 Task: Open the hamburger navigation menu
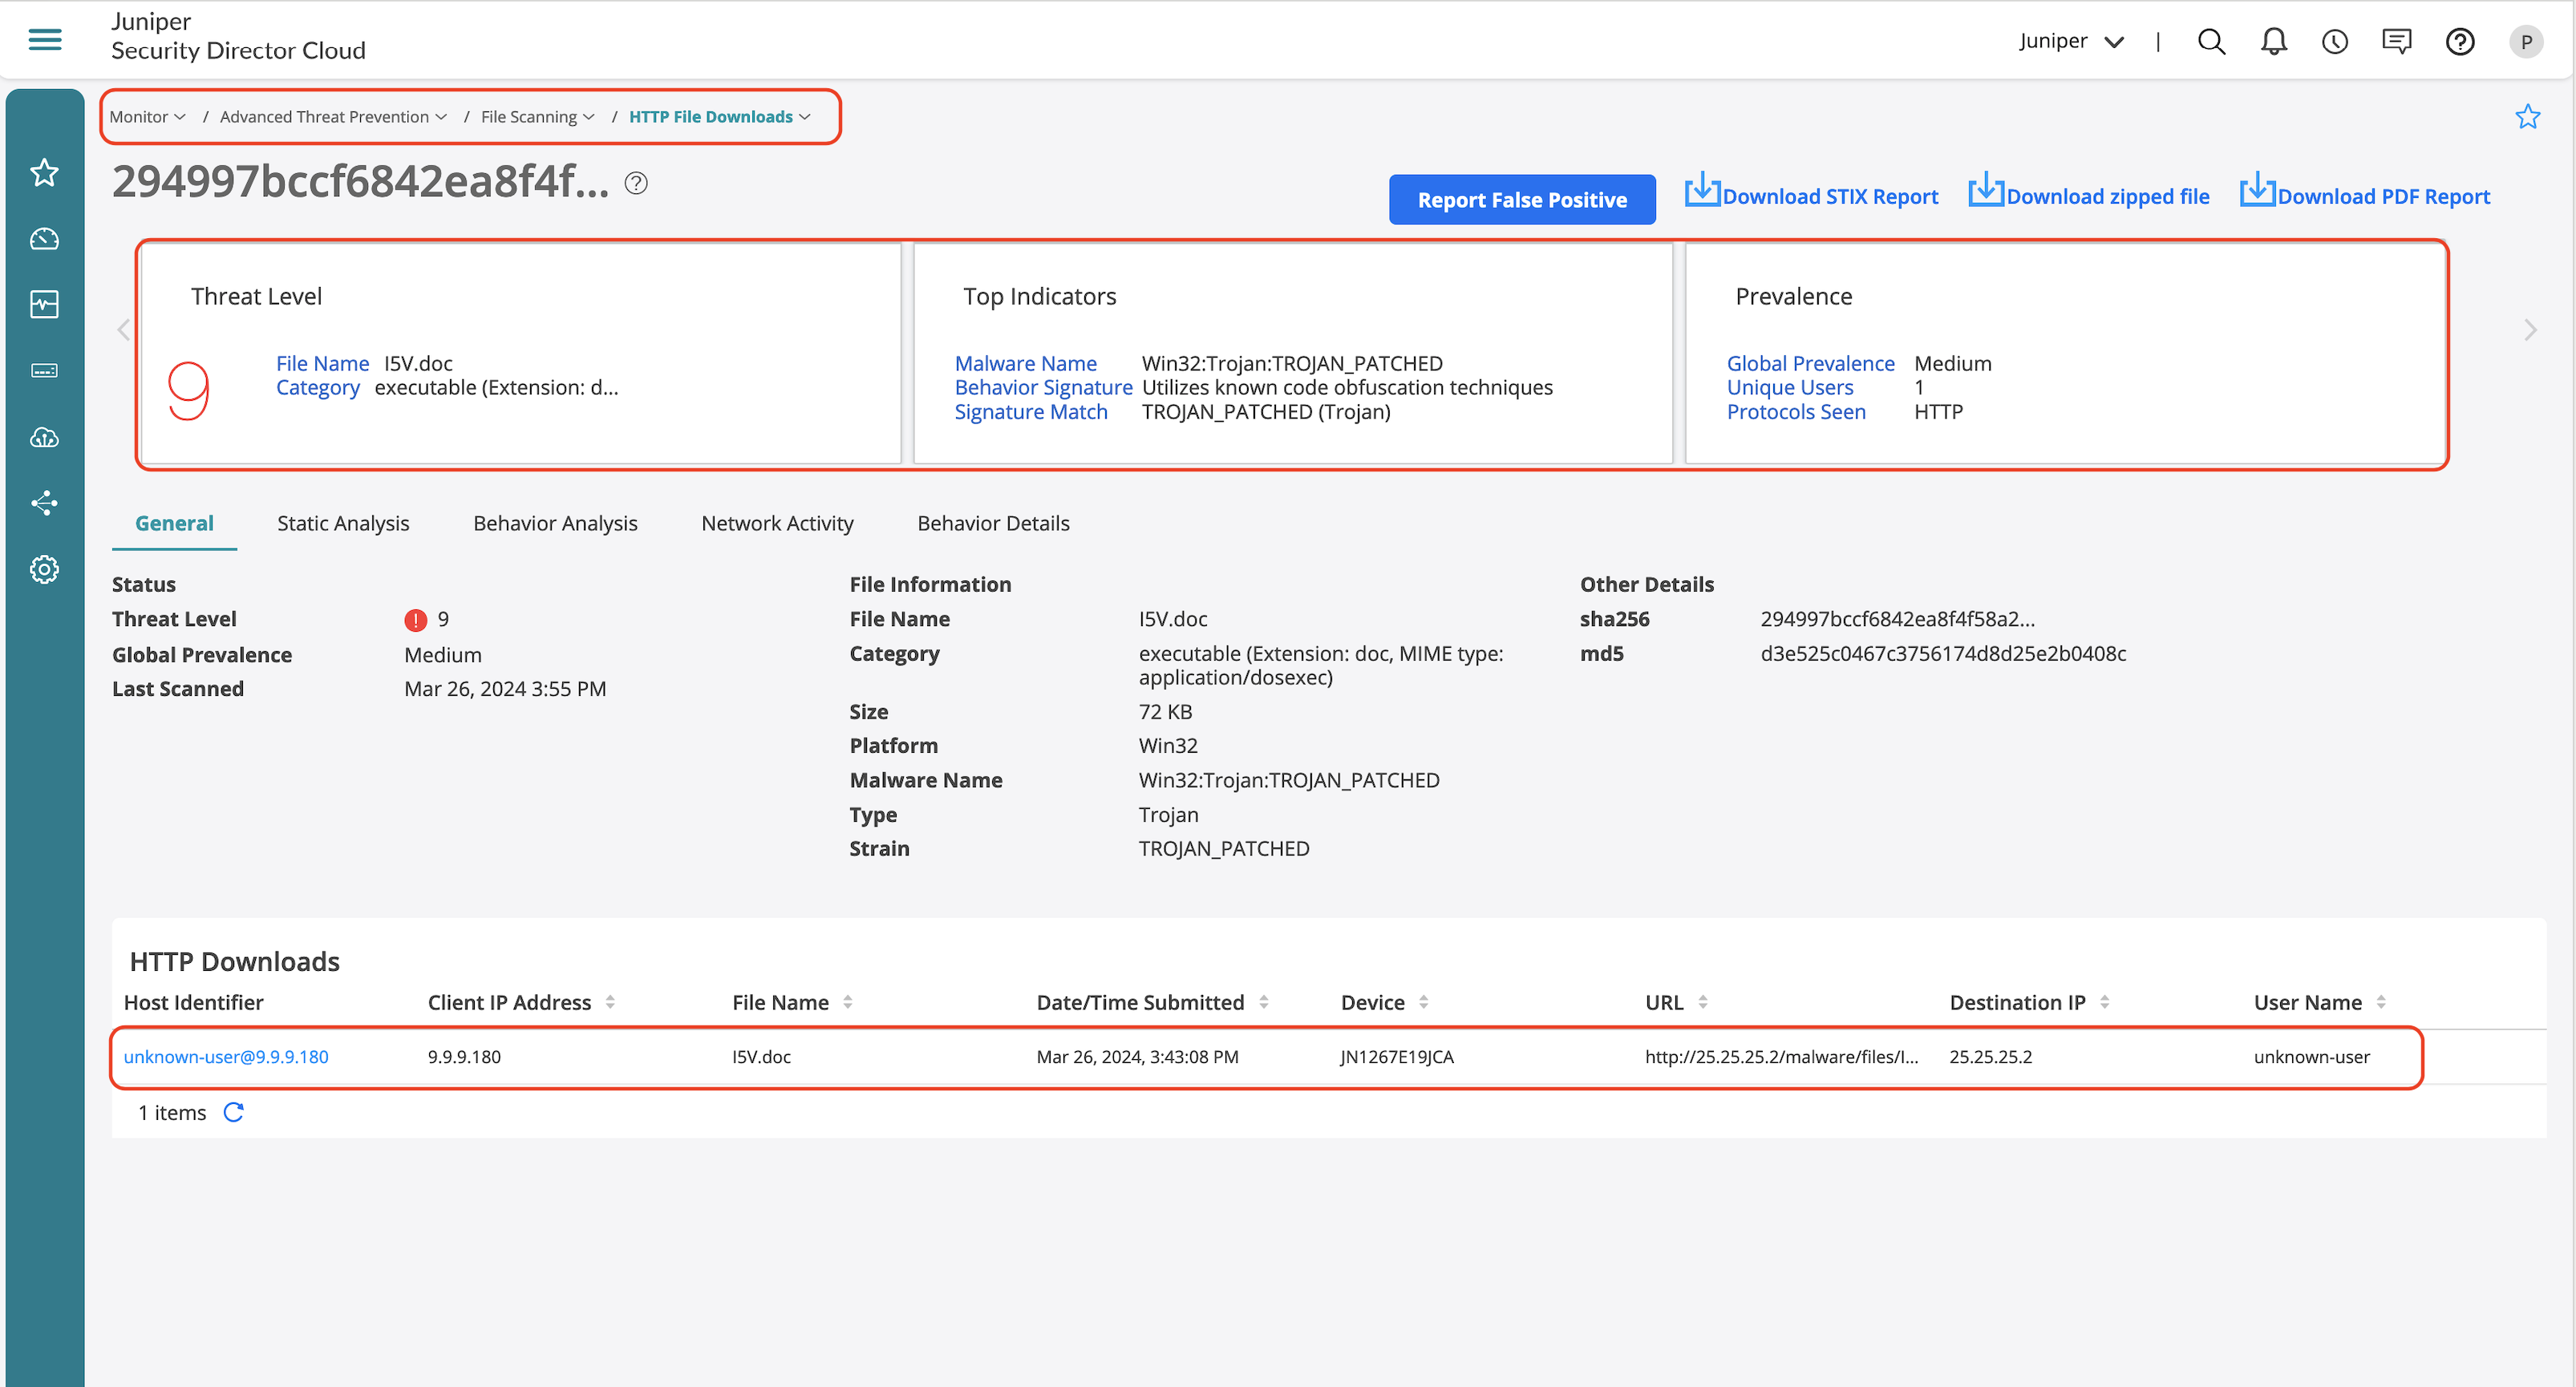coord(45,40)
